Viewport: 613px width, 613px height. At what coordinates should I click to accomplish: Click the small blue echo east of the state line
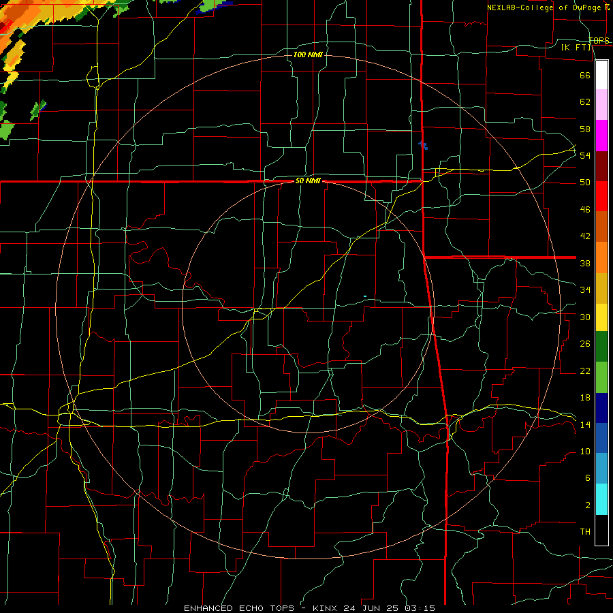pyautogui.click(x=424, y=146)
